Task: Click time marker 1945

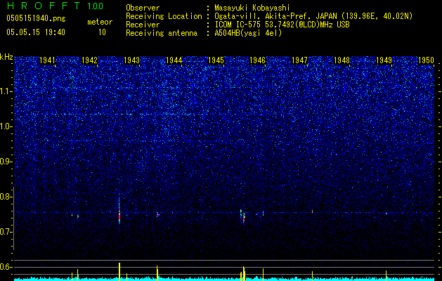Action: (x=216, y=60)
